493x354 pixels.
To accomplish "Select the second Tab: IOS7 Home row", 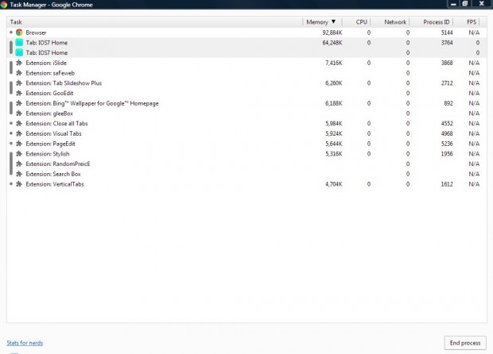I will pos(246,52).
